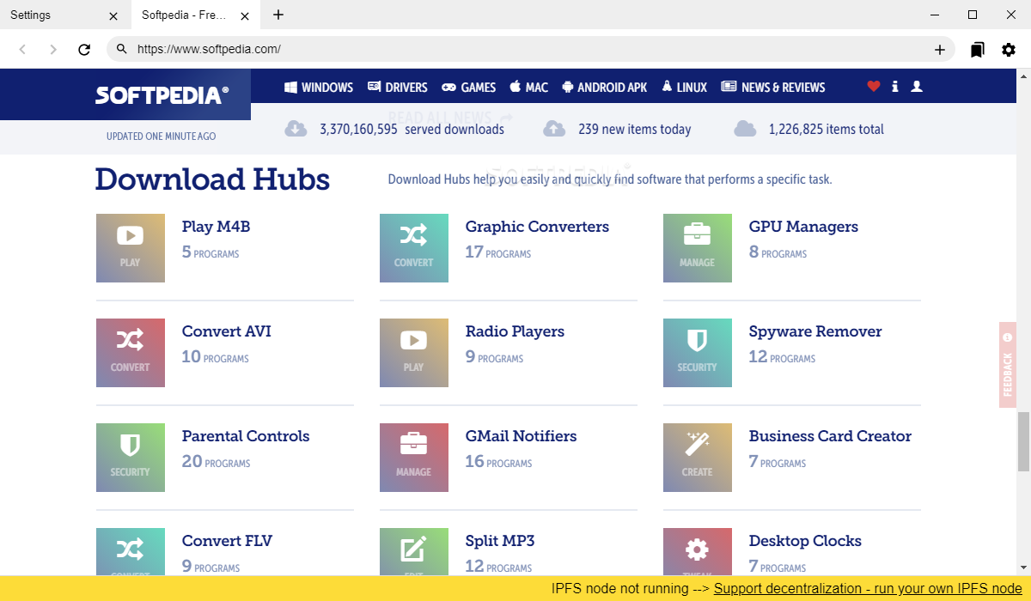The image size is (1031, 601).
Task: Open the GPU Managers link
Action: pos(803,227)
